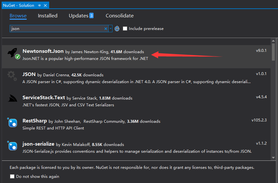Refresh the package search results

tap(117, 28)
